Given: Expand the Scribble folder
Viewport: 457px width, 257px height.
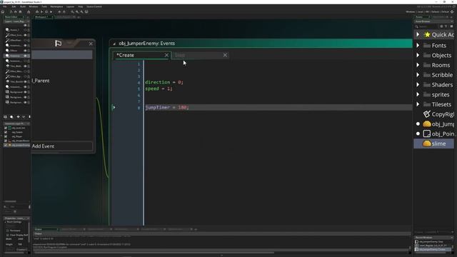Looking at the screenshot, I should pos(418,75).
